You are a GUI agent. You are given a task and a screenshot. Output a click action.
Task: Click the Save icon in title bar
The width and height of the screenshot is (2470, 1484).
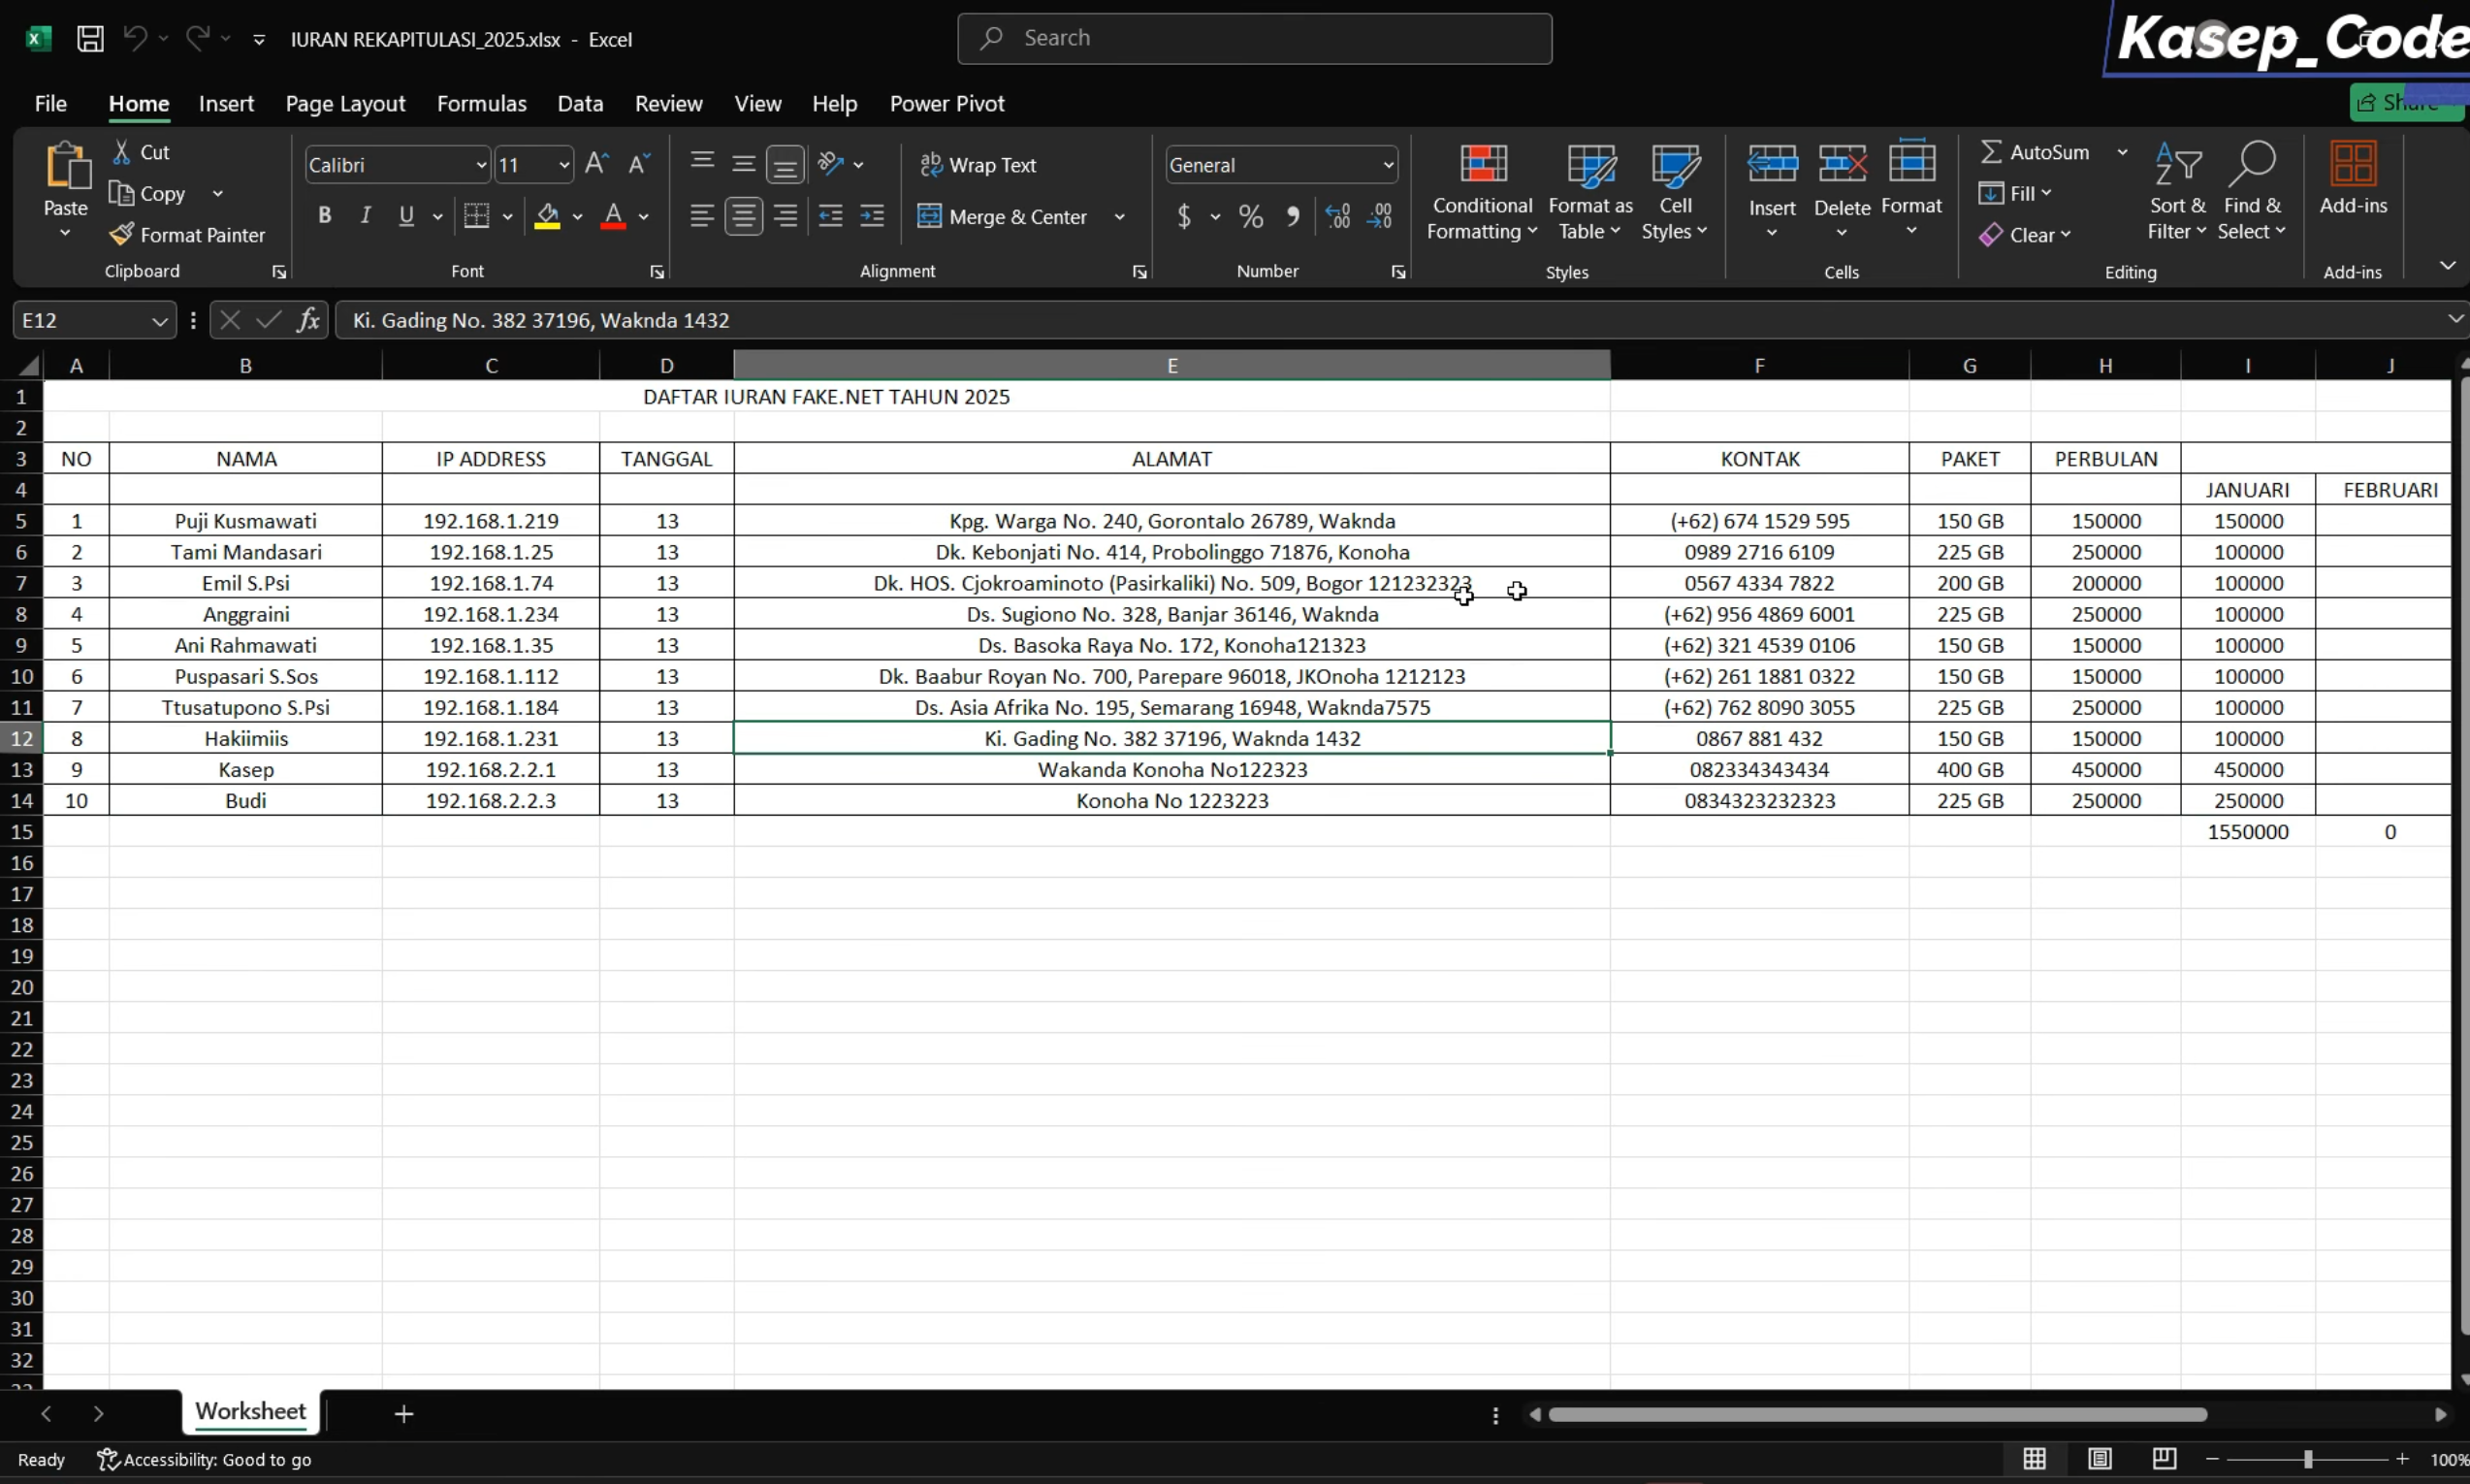[x=90, y=39]
